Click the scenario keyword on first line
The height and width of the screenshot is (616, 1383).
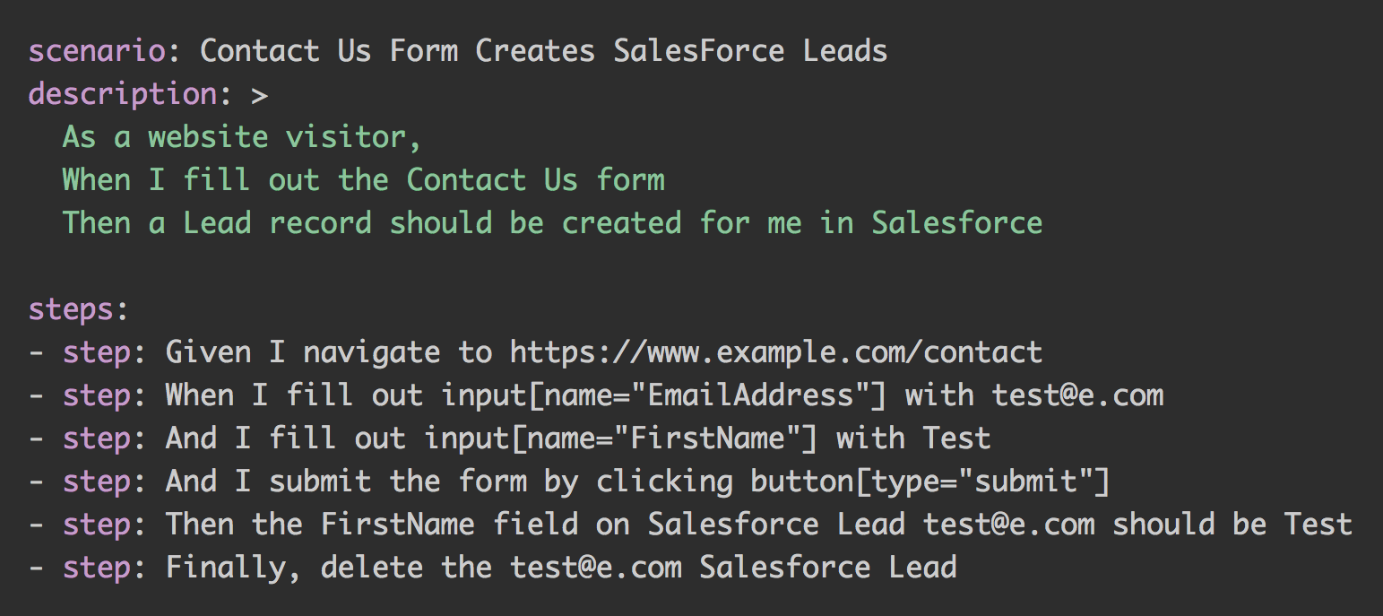(97, 51)
